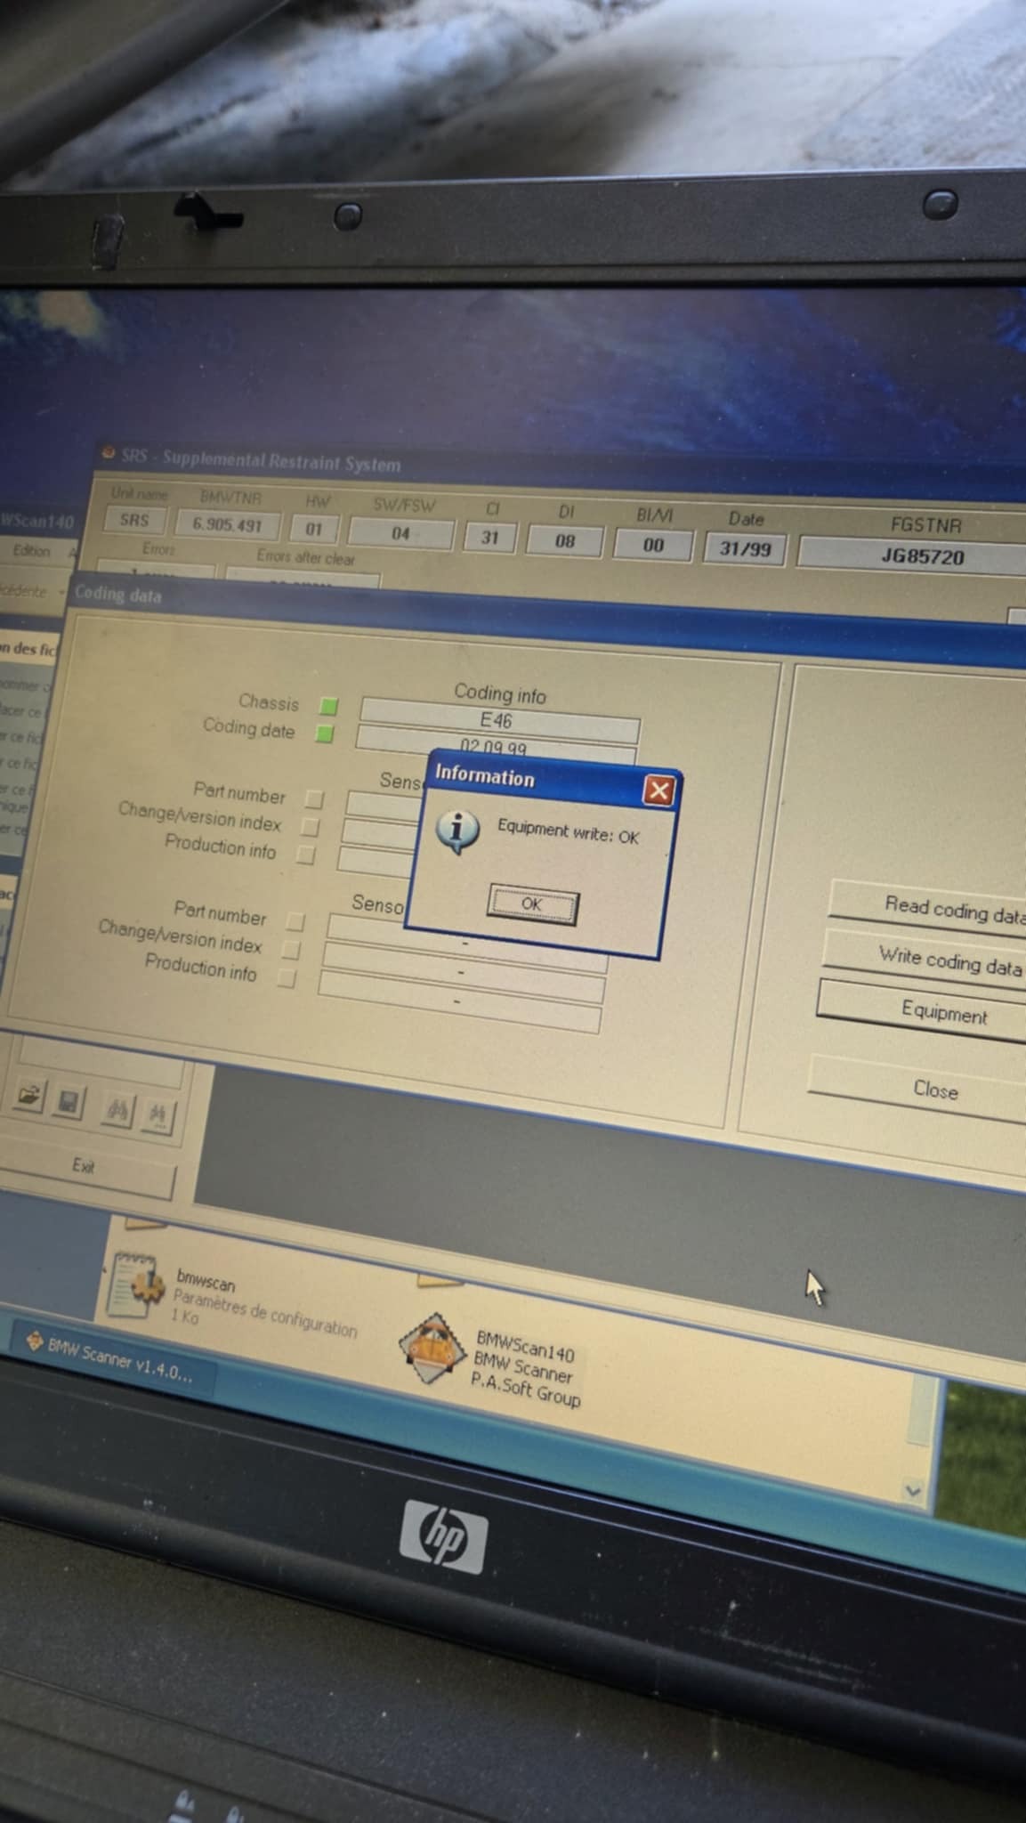Toggle the green Coding date indicator box
This screenshot has width=1026, height=1823.
(x=325, y=733)
